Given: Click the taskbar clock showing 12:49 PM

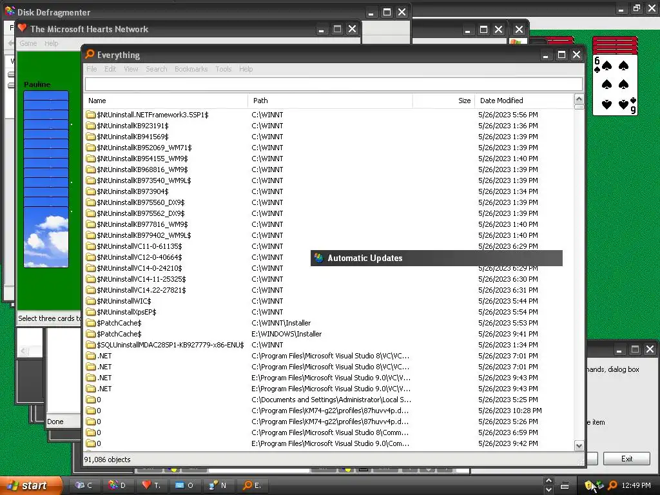Looking at the screenshot, I should point(636,485).
